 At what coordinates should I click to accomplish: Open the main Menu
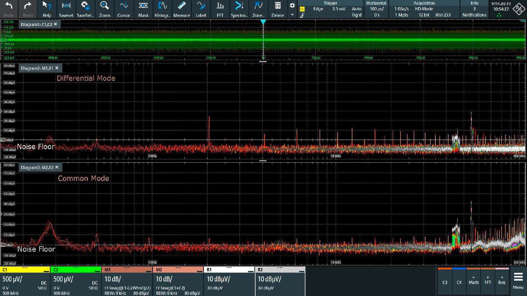coord(518,281)
